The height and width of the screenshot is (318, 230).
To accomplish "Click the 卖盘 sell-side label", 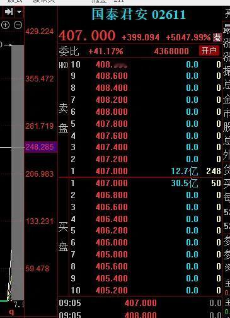I will point(63,118).
